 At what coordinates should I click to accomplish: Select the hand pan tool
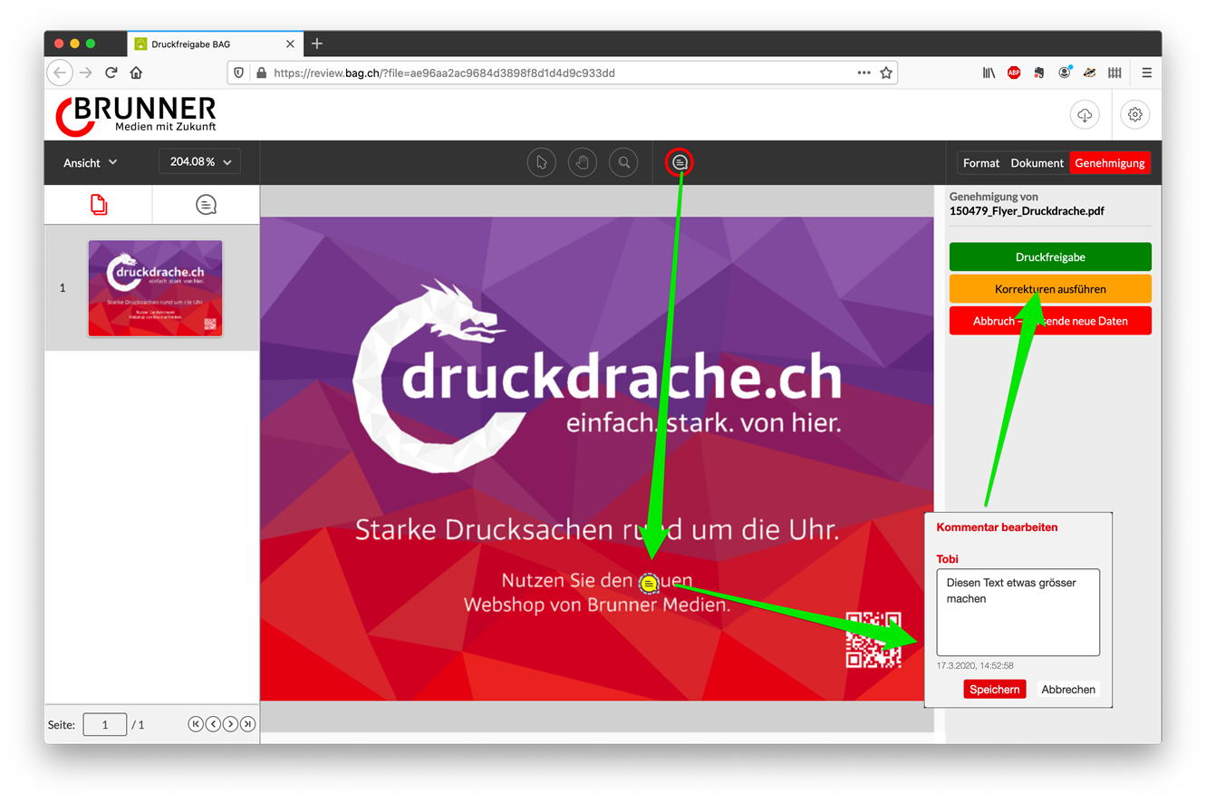tap(583, 162)
